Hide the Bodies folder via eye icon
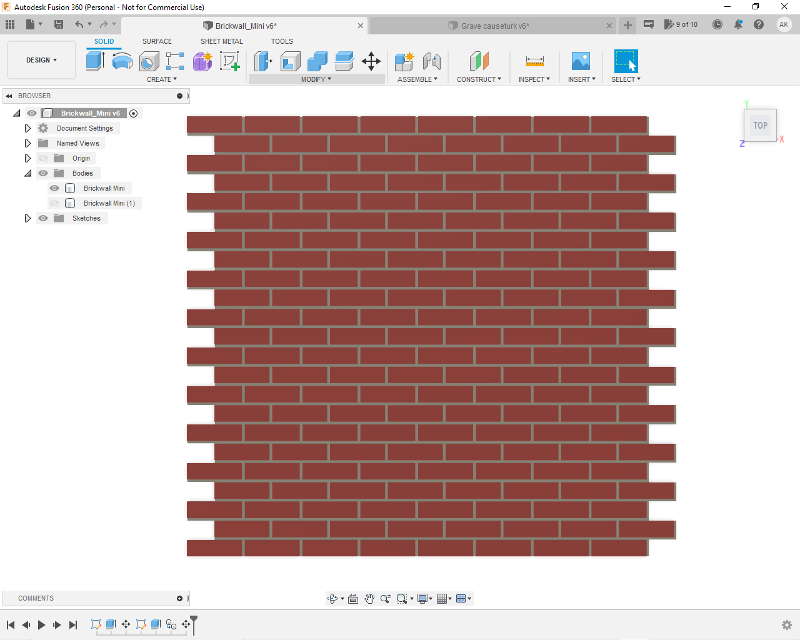Image resolution: width=800 pixels, height=640 pixels. 43,173
